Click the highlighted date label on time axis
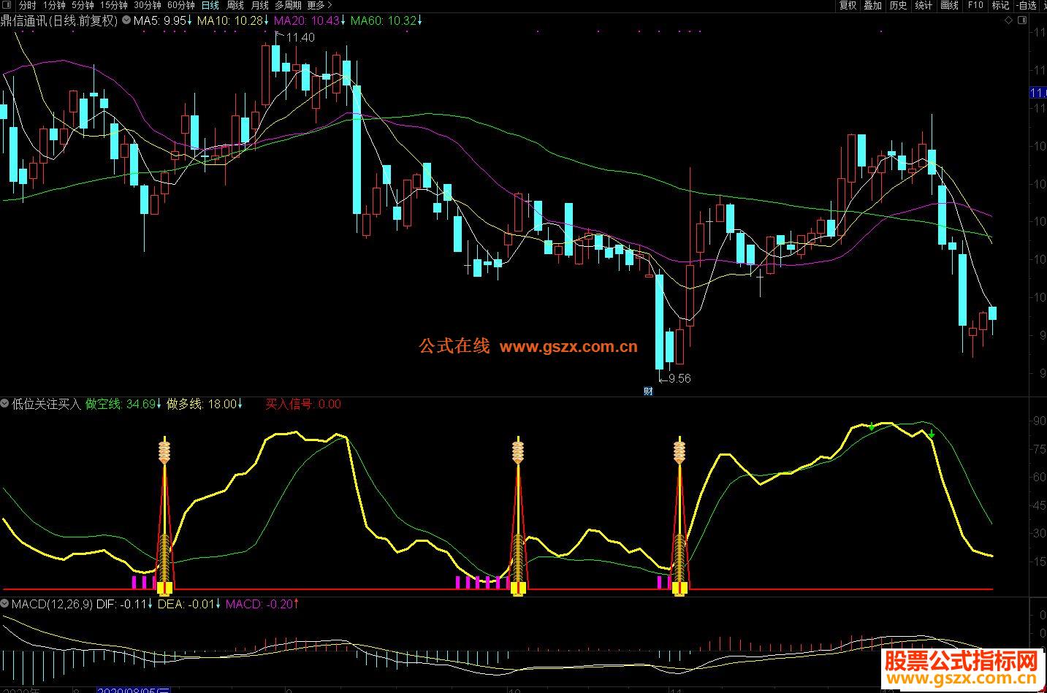The image size is (1047, 693). pos(134,689)
